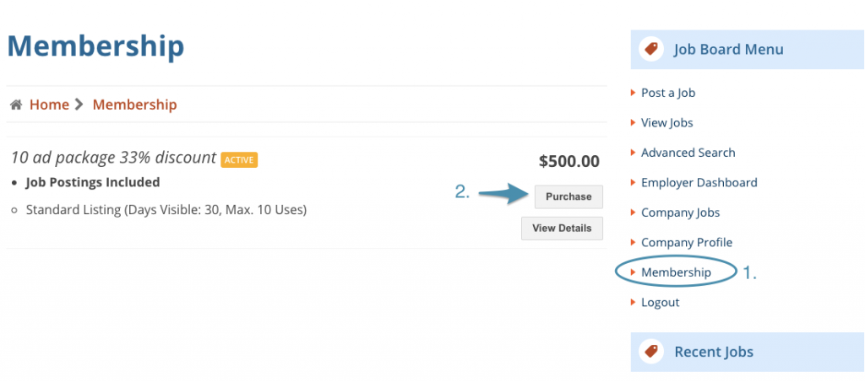Click the home icon in breadcrumb
This screenshot has height=382, width=865.
pos(16,105)
